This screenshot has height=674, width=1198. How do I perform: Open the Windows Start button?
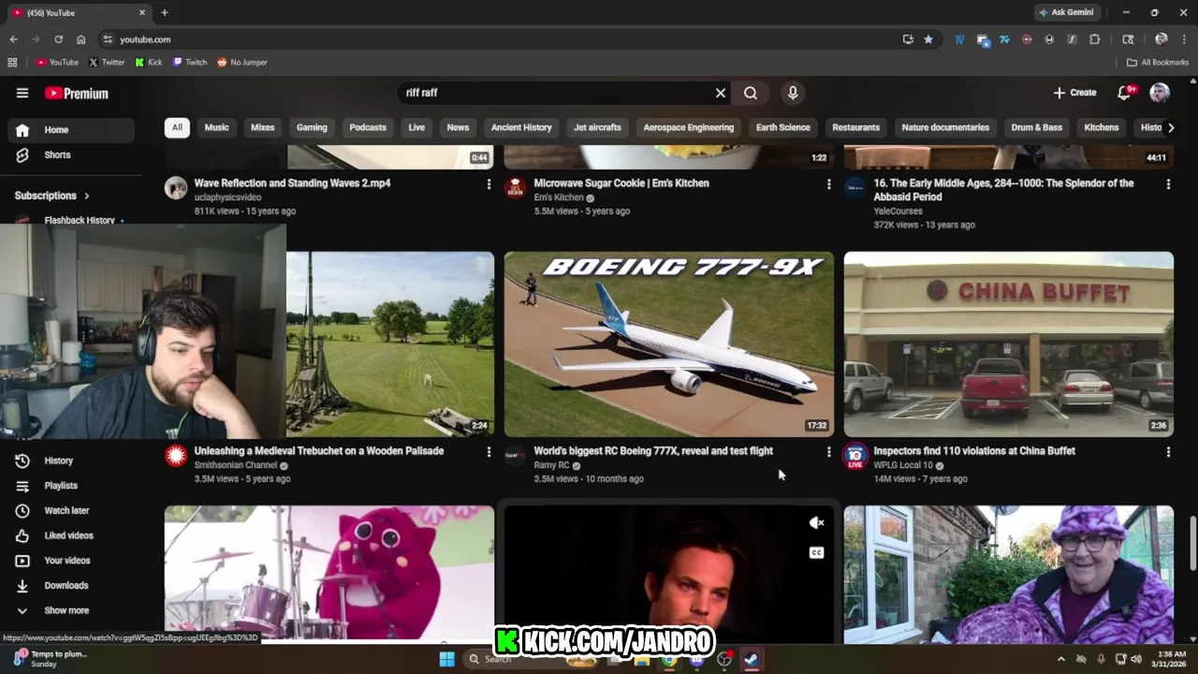coord(446,659)
